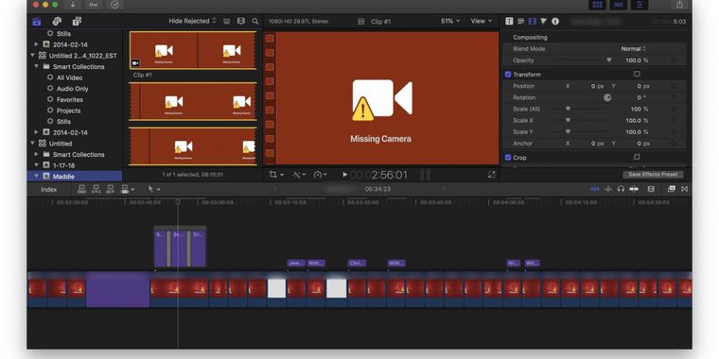Open the Select arrow tool dropdown
This screenshot has width=719, height=359.
point(153,189)
